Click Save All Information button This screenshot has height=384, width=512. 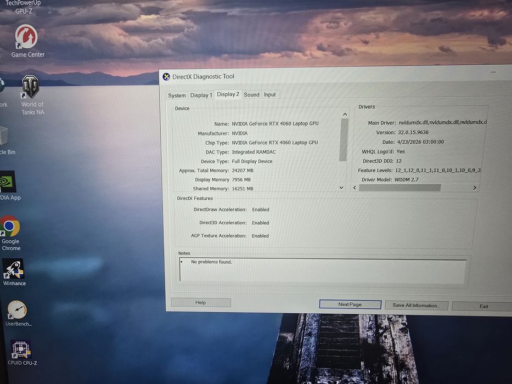click(417, 306)
